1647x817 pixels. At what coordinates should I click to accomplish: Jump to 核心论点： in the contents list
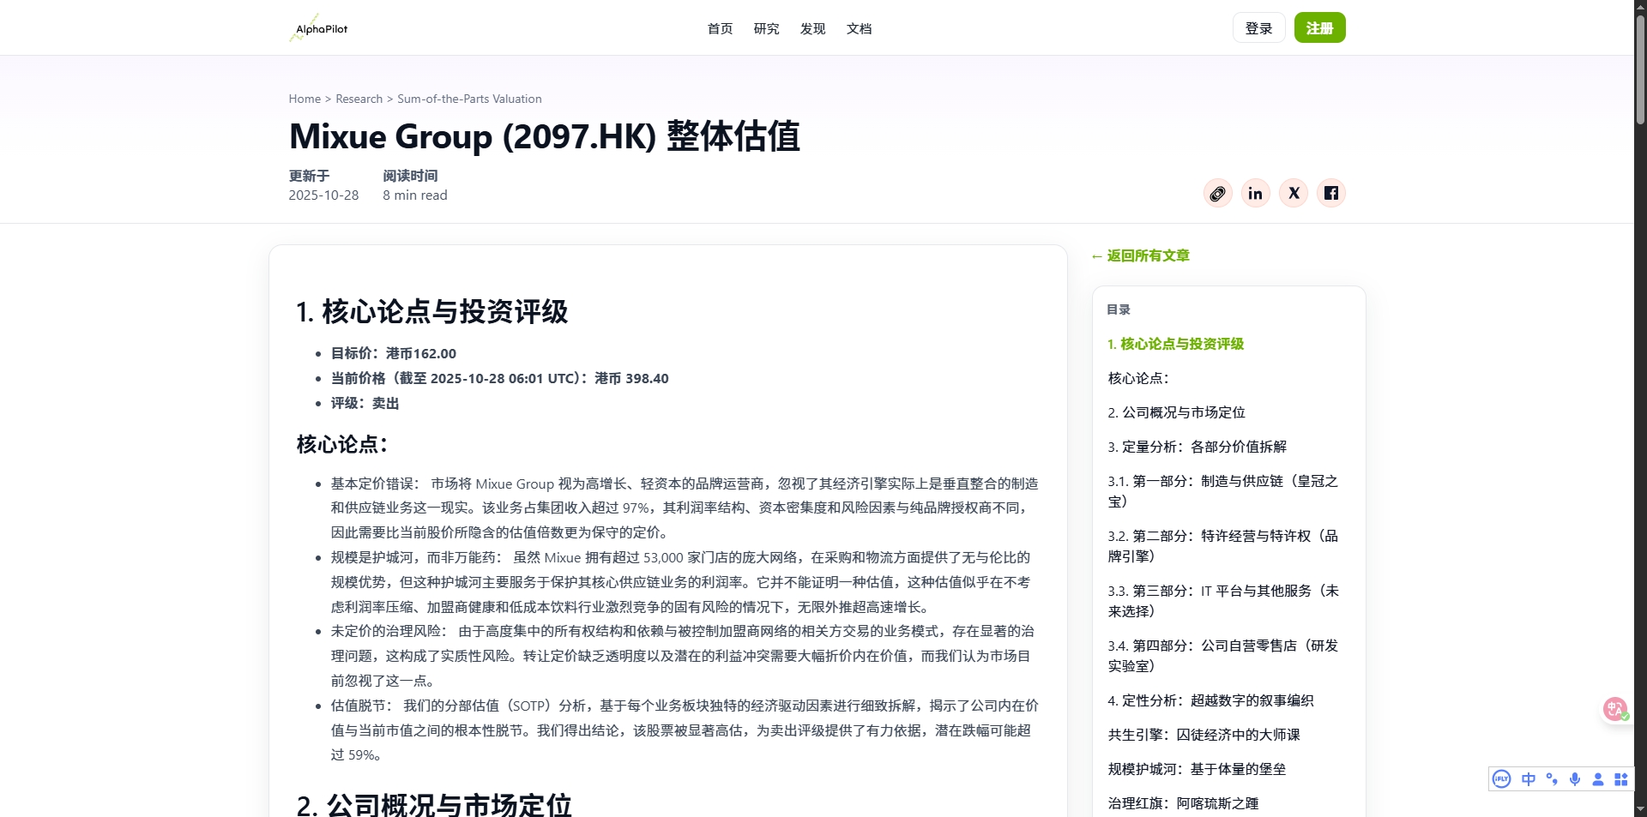pos(1138,378)
